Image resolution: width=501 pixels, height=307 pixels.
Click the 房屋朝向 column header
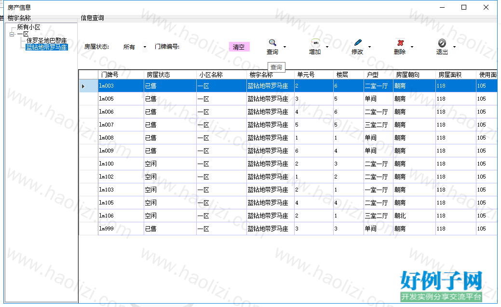[414, 75]
